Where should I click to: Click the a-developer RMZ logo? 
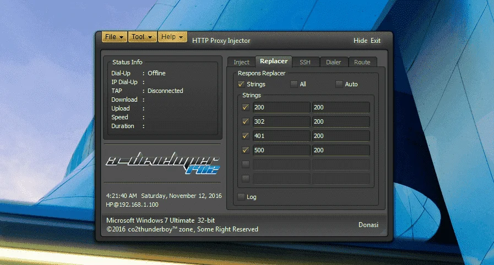click(x=162, y=163)
